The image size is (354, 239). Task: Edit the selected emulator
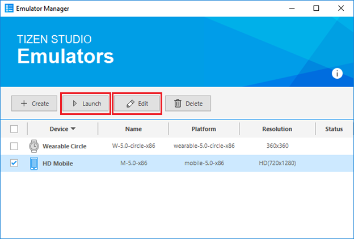137,104
